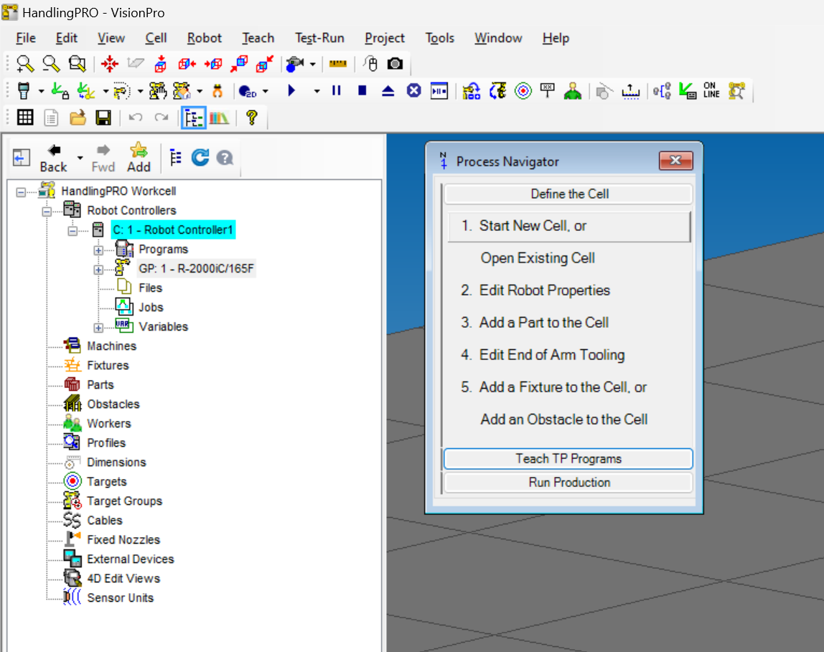Click the emergency stop X icon
Screen dimensions: 824x652
coord(414,91)
